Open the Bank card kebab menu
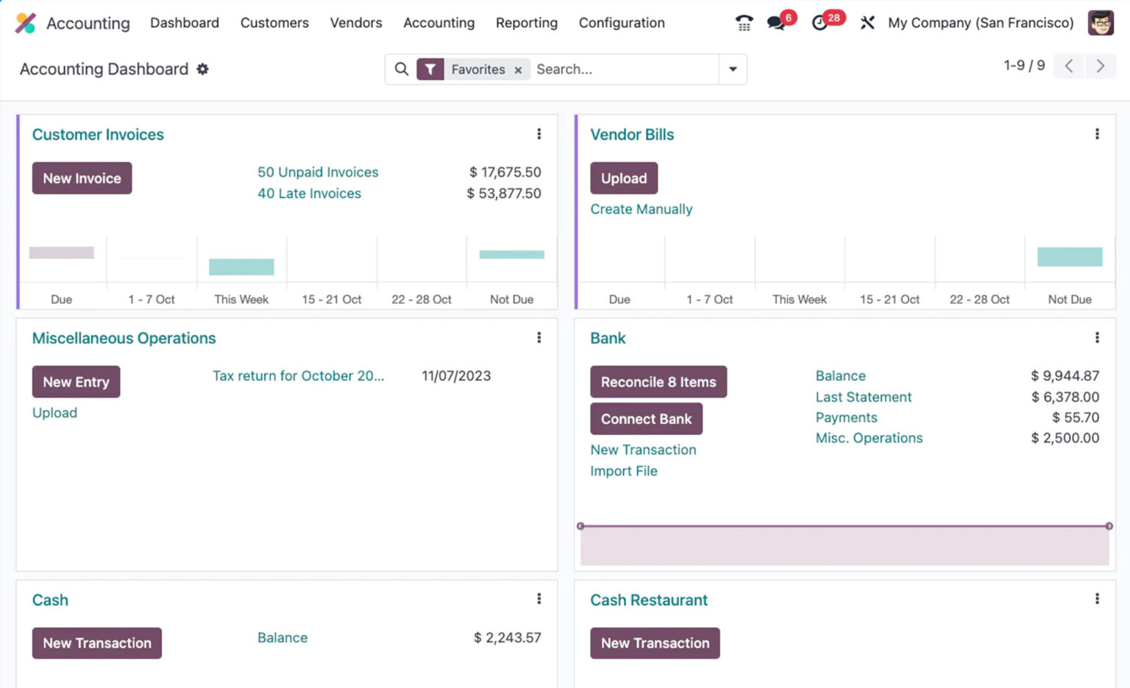This screenshot has width=1130, height=688. (x=1097, y=337)
